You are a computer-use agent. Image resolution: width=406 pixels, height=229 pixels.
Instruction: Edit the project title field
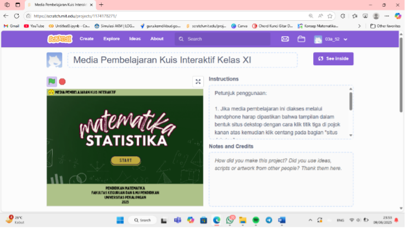point(182,60)
